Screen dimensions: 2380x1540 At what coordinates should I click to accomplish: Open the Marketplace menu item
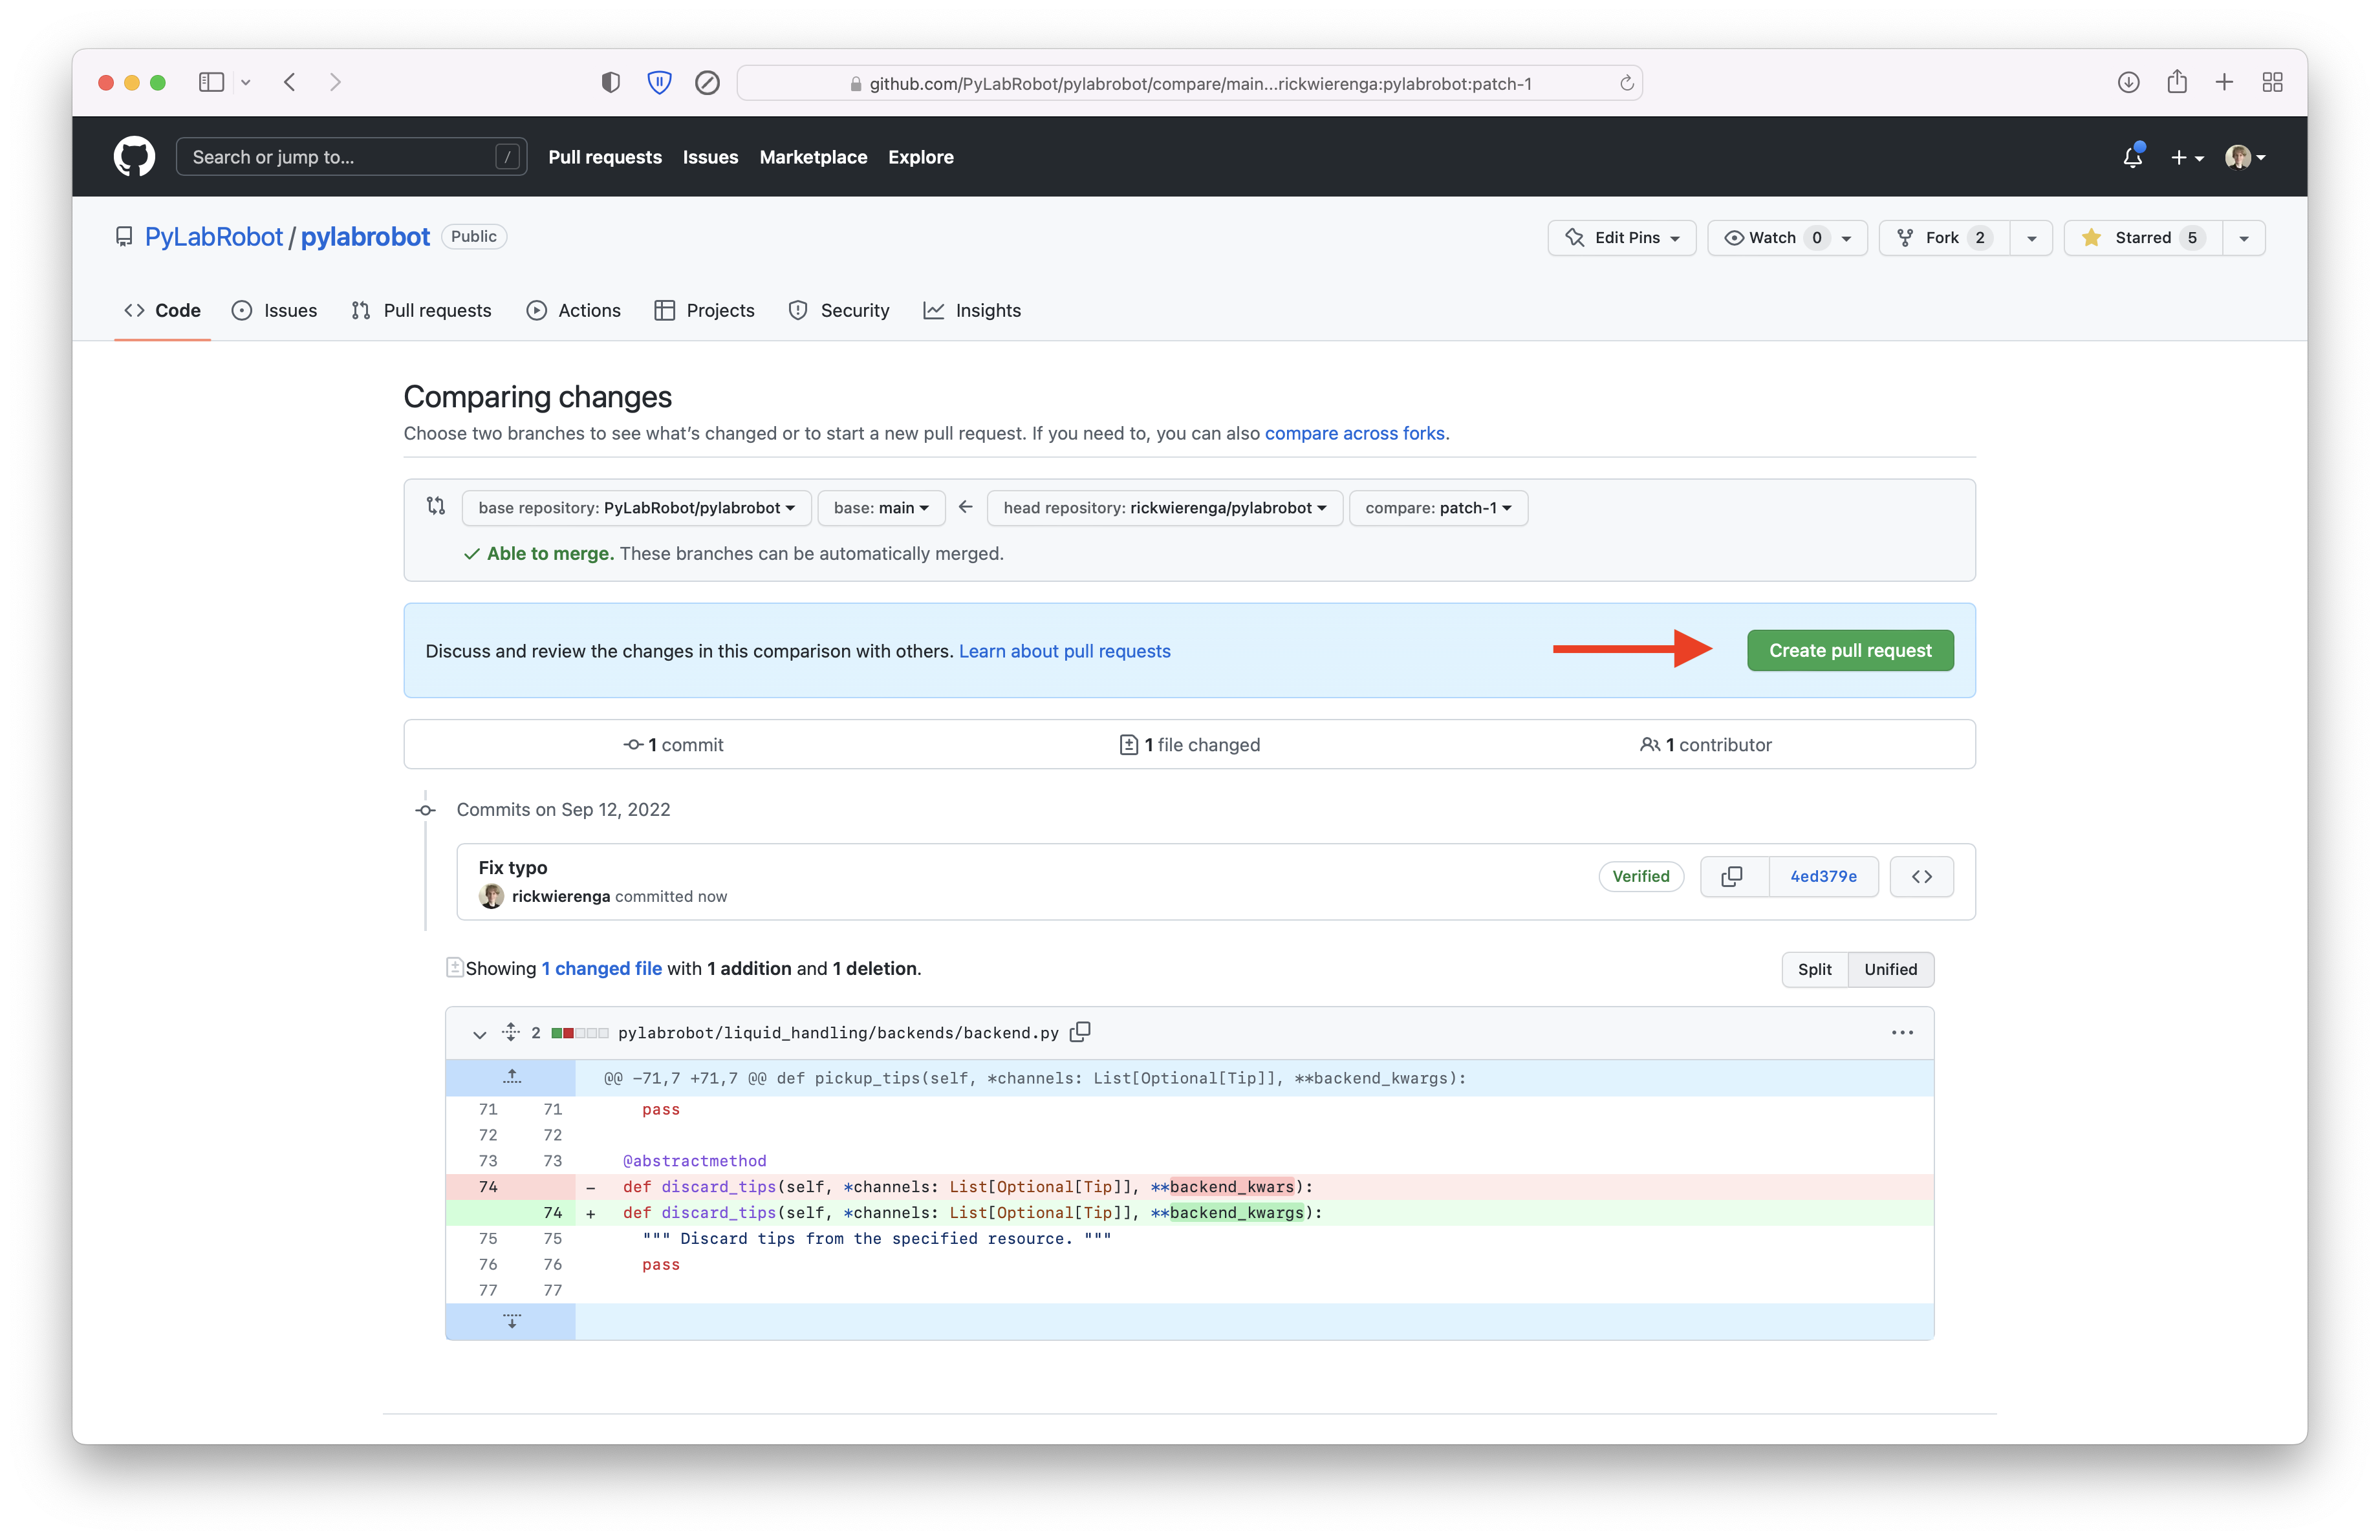(813, 157)
